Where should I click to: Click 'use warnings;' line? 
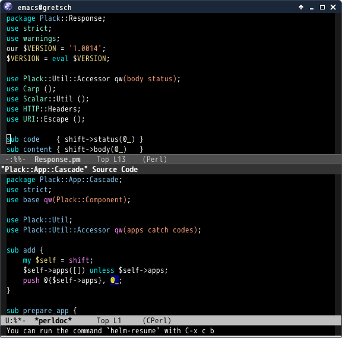33,39
